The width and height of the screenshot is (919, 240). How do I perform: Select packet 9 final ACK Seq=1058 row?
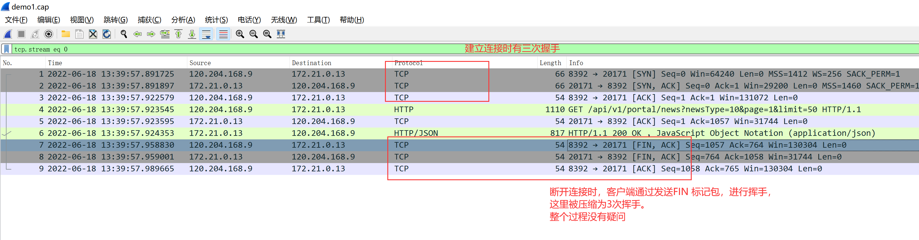[459, 169]
